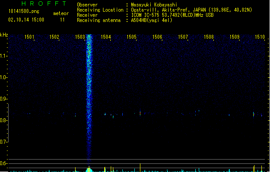This screenshot has width=270, height=172.
Task: Click the 0.9 kHz axis label
Action: 3,99
